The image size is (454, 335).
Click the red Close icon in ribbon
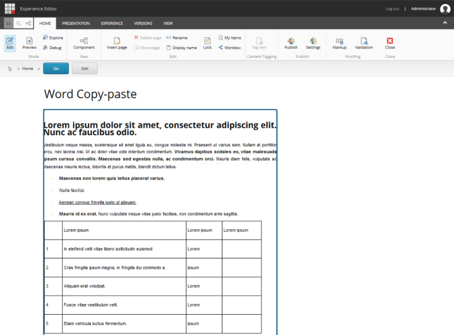pos(390,43)
